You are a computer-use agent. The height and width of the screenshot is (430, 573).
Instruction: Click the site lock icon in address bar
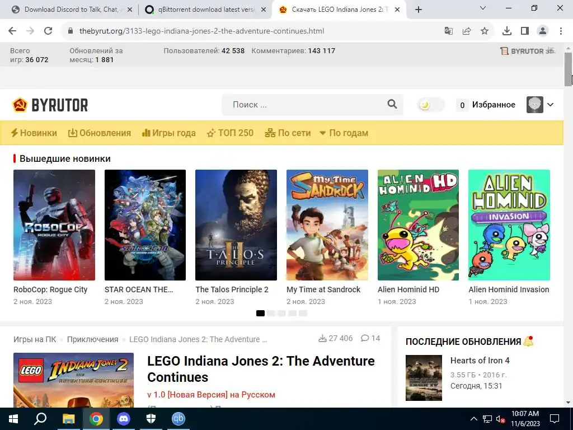(71, 31)
